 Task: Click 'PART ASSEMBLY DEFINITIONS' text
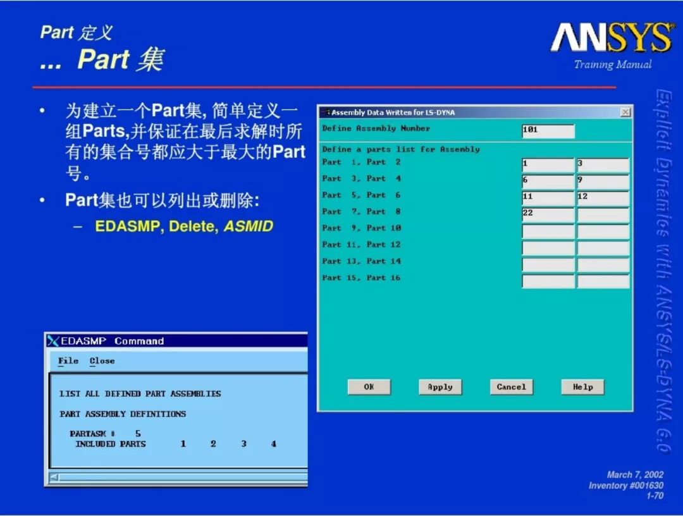123,414
